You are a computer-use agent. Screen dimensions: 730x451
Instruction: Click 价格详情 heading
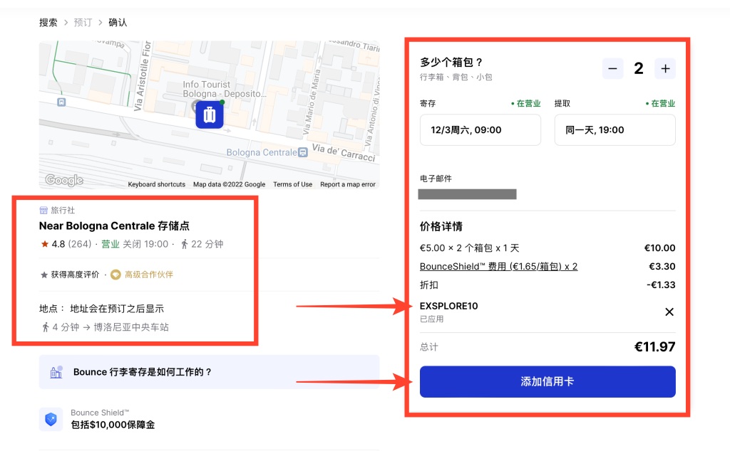[441, 227]
